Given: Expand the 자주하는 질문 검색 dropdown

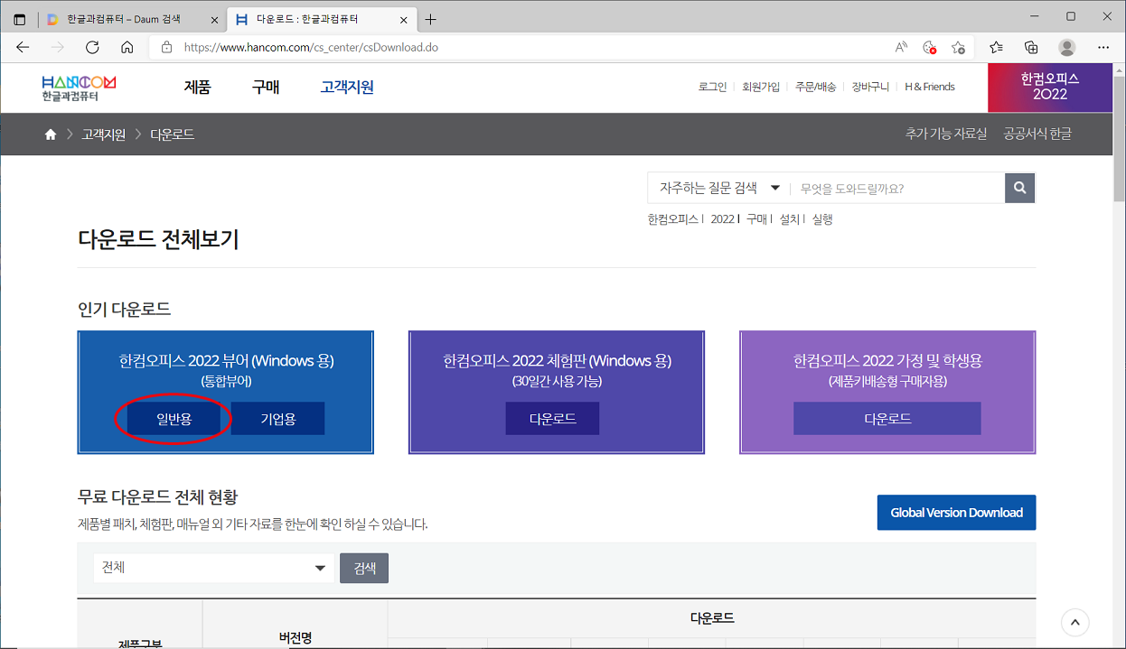Looking at the screenshot, I should coord(719,188).
